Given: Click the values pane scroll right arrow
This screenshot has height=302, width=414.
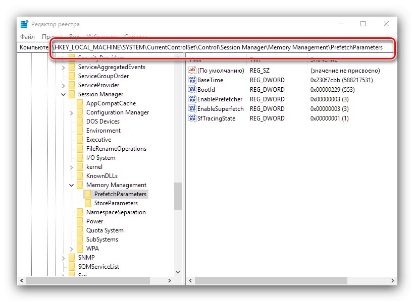Looking at the screenshot, I should [392, 281].
